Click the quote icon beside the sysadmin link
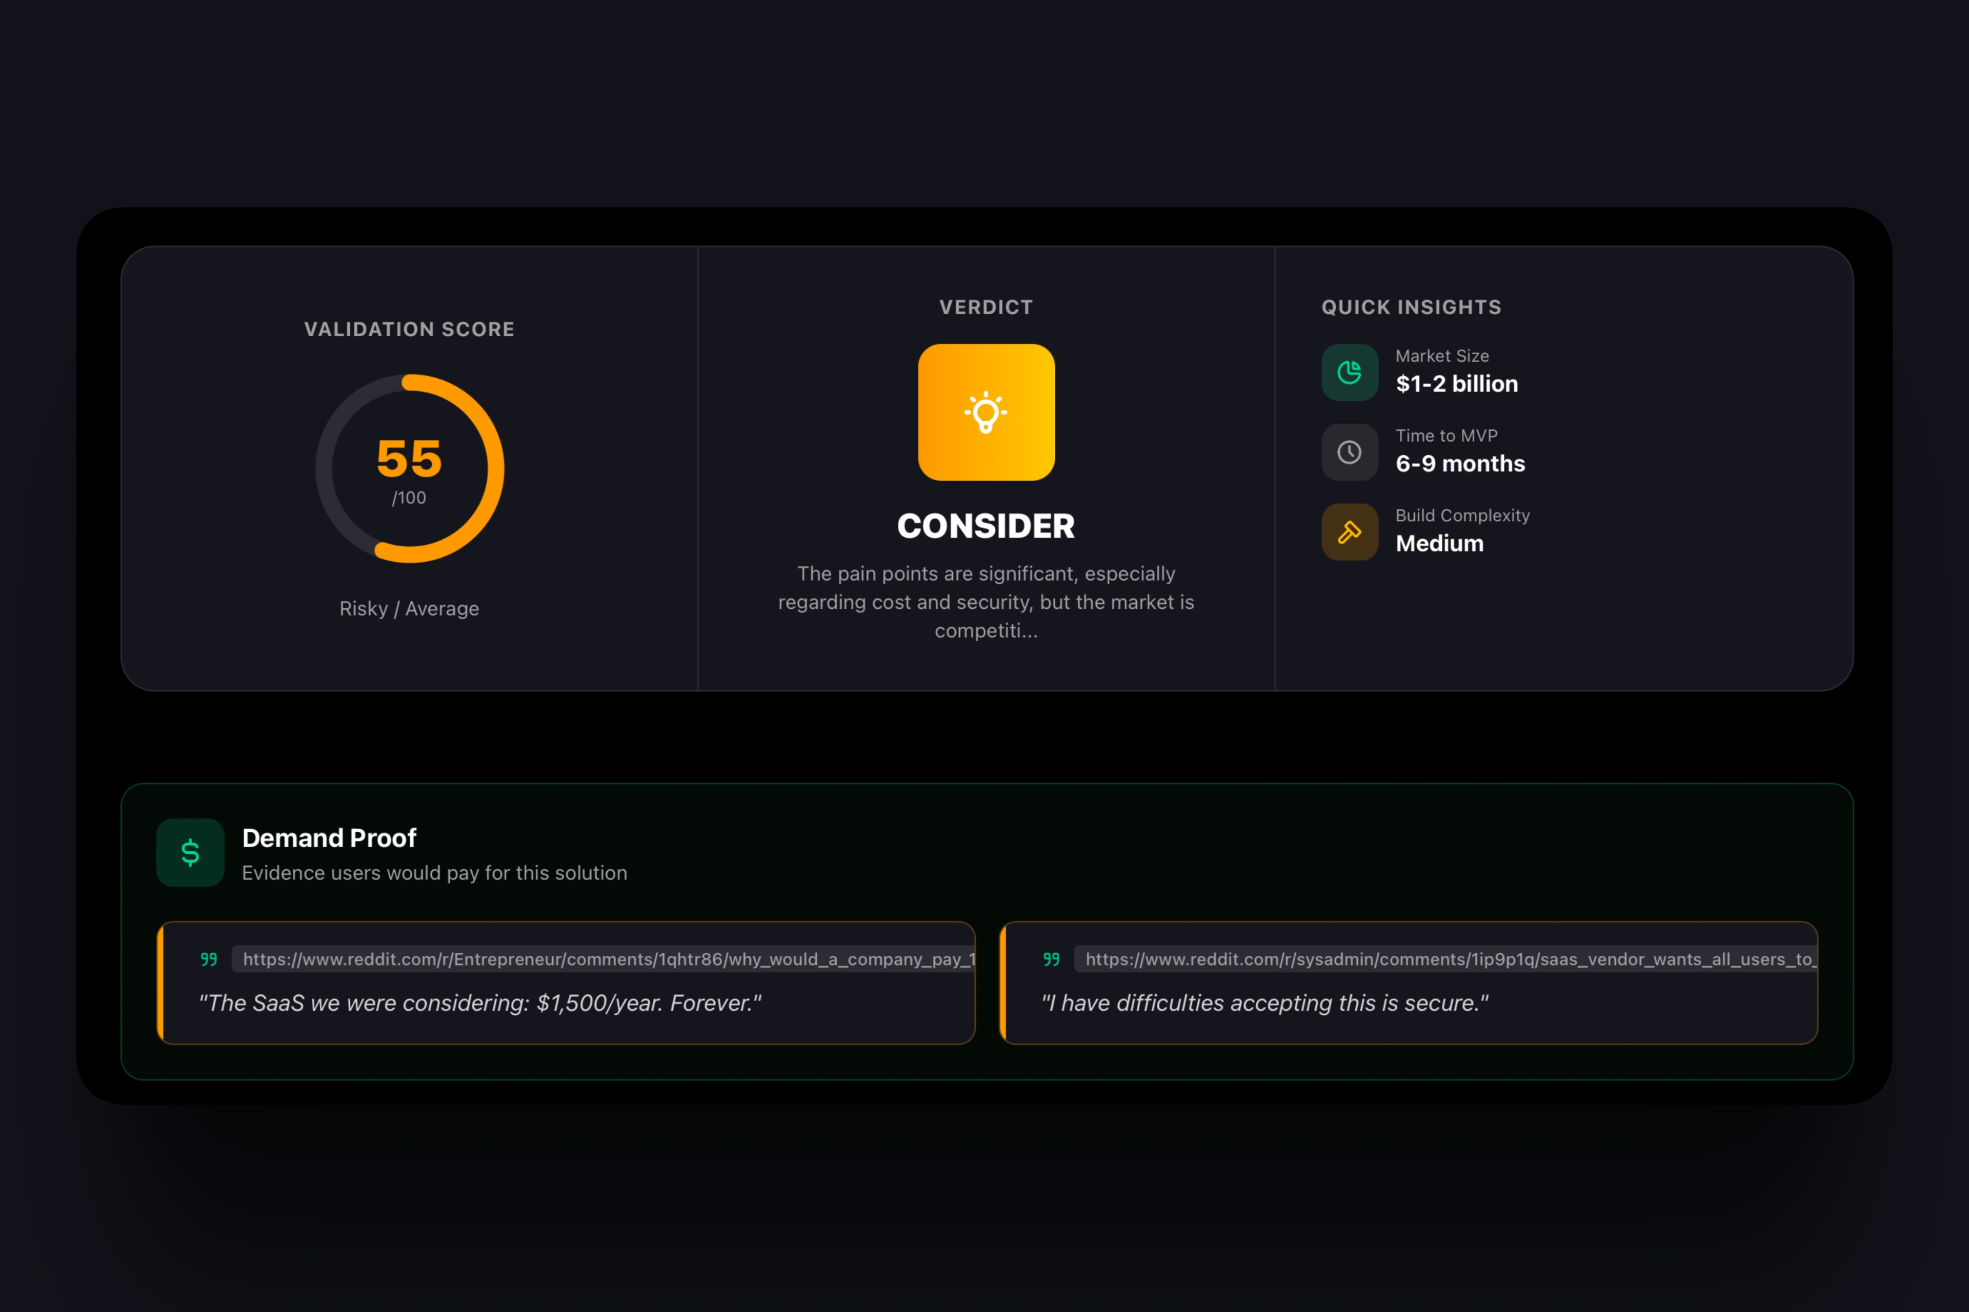Screen dimensions: 1969x1312 click(x=1052, y=959)
